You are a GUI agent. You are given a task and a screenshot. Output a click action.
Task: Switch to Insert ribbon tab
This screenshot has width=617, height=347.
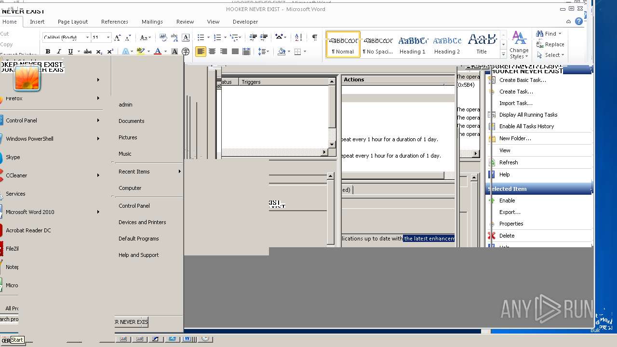coord(37,22)
